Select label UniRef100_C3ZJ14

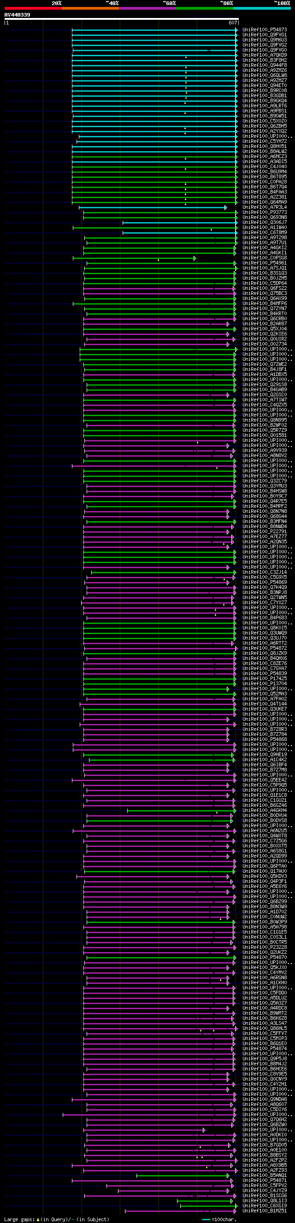(265, 573)
